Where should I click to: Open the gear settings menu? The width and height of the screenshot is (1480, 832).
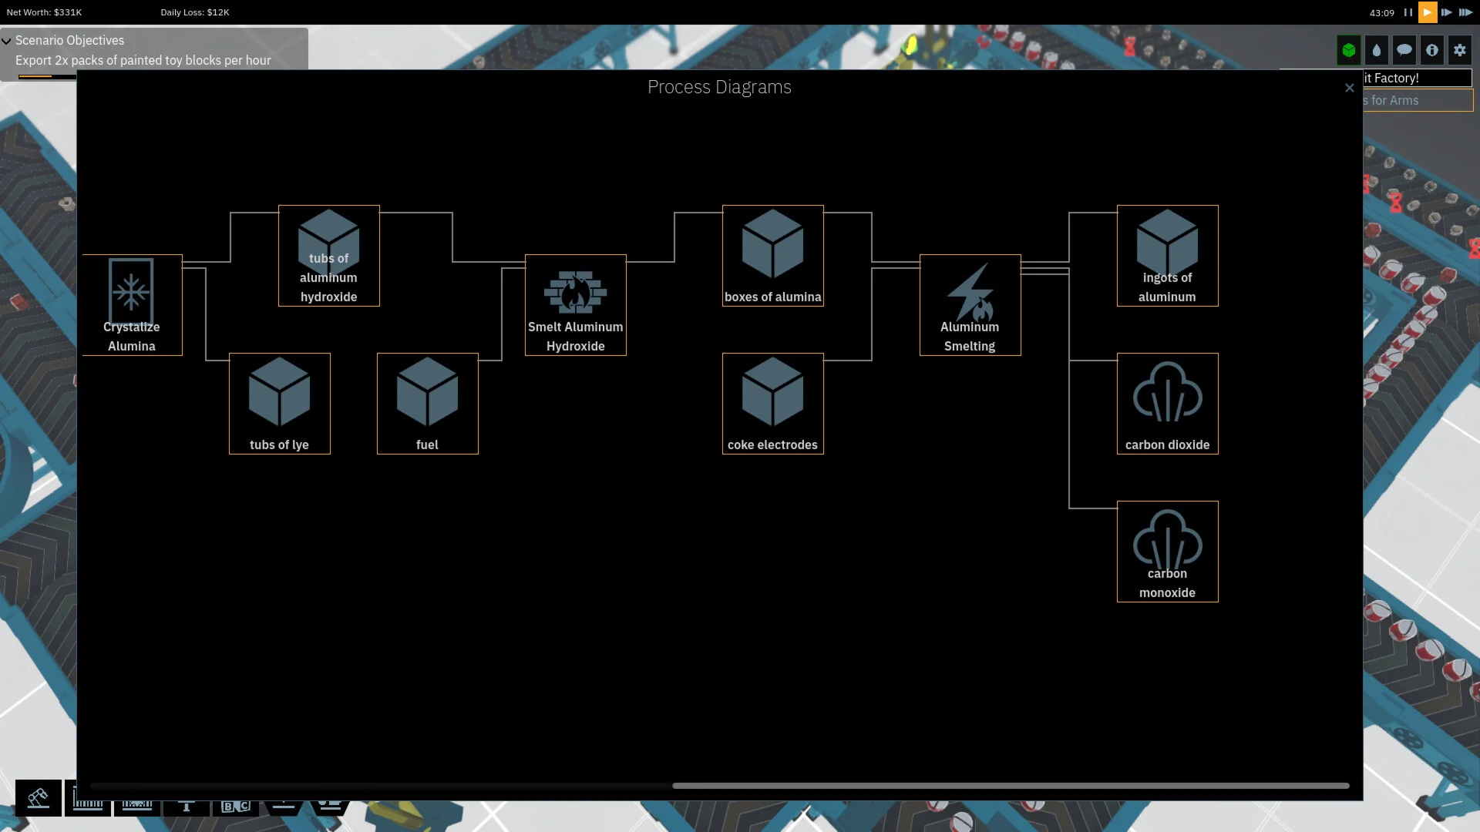coord(1459,51)
